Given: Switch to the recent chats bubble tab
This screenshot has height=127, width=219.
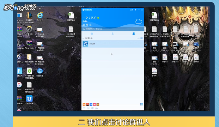Looking at the screenshot, I should [x=92, y=34].
